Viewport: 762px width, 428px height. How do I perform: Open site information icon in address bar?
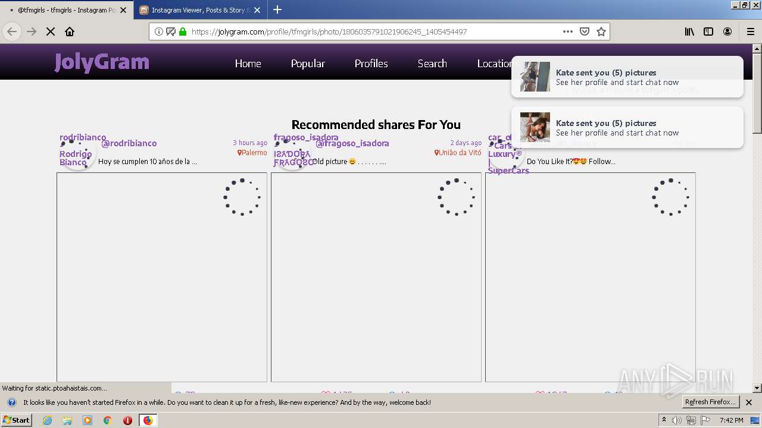click(x=159, y=32)
